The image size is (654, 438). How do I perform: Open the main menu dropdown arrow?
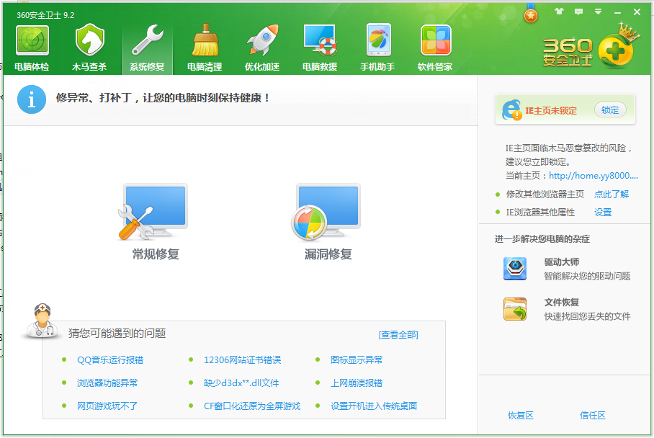598,12
